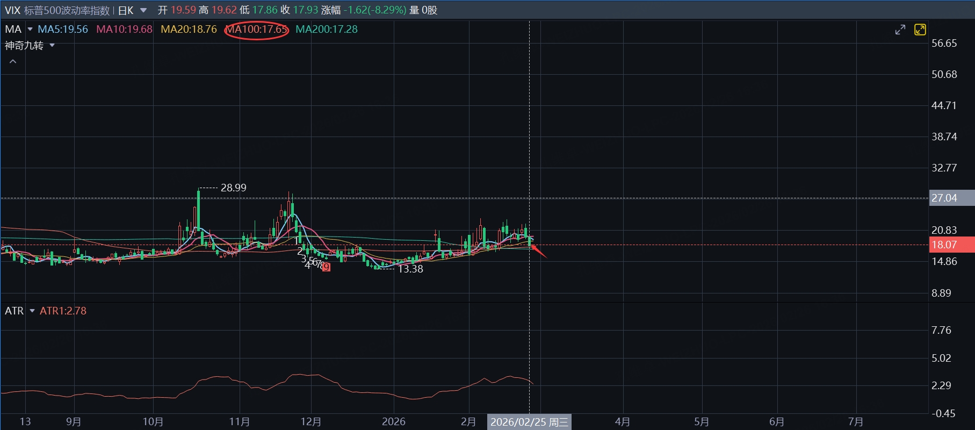Click the red 18.07 current price tag

click(951, 245)
